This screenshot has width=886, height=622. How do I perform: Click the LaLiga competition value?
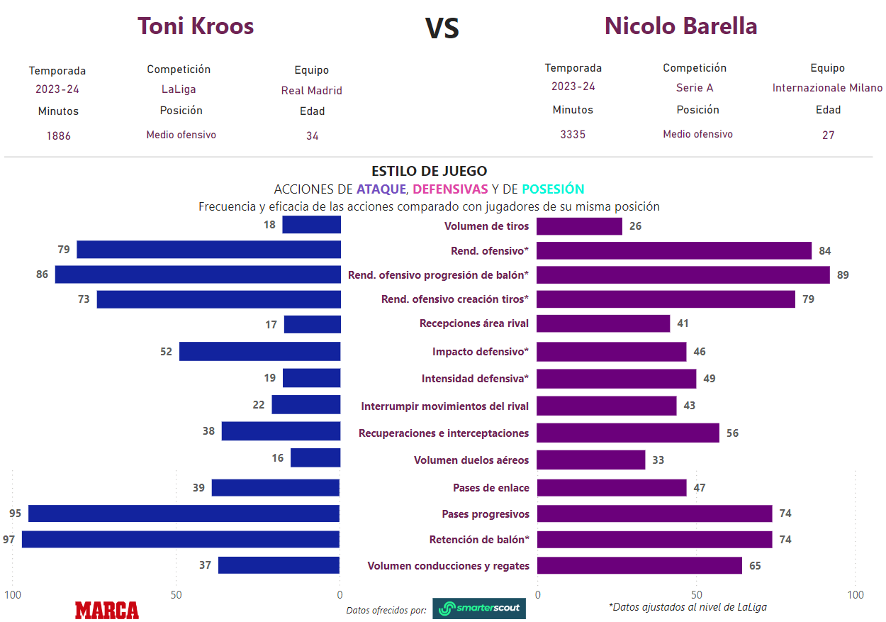179,89
